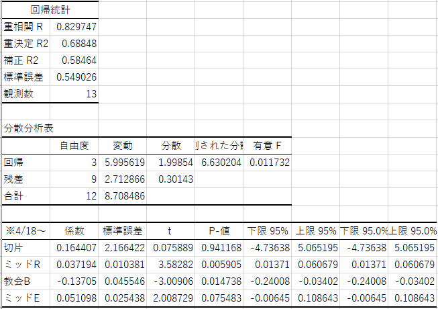This screenshot has width=438, height=309.
Task: Select the 切片 coefficient 0.164407
Action: click(74, 248)
